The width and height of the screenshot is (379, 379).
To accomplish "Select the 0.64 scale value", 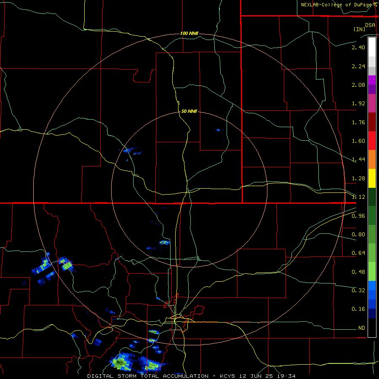I will pyautogui.click(x=358, y=253).
